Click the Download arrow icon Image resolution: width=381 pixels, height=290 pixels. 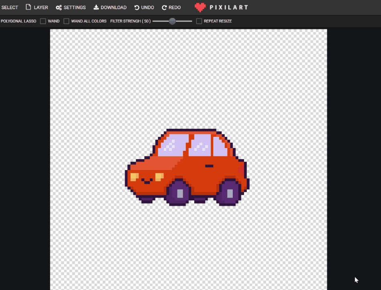tap(96, 7)
